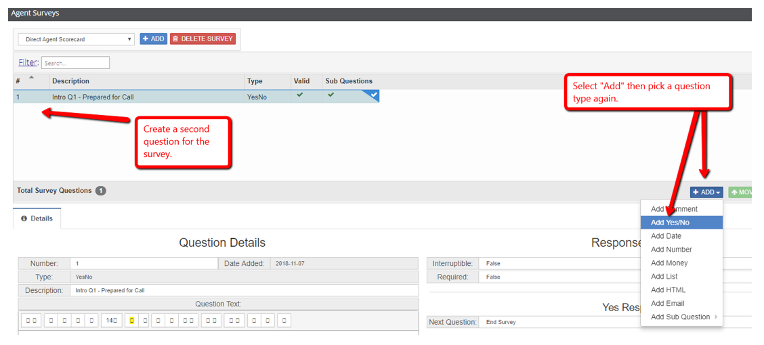Choose Add List from the menu
This screenshot has height=345, width=764.
pos(681,277)
